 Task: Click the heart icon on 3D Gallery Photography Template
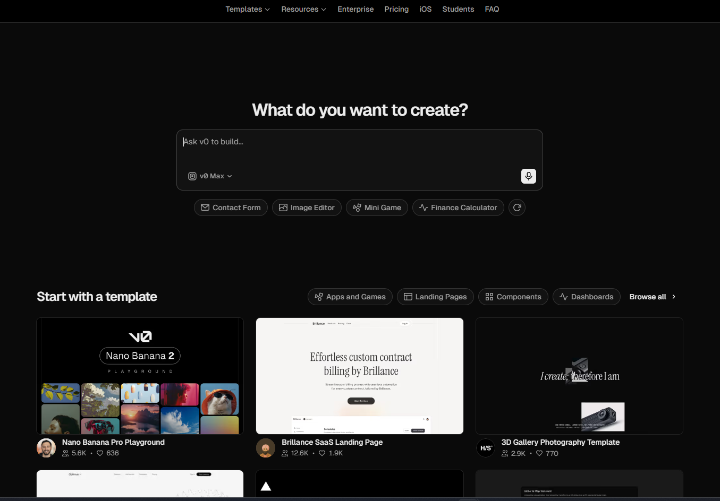pyautogui.click(x=539, y=453)
